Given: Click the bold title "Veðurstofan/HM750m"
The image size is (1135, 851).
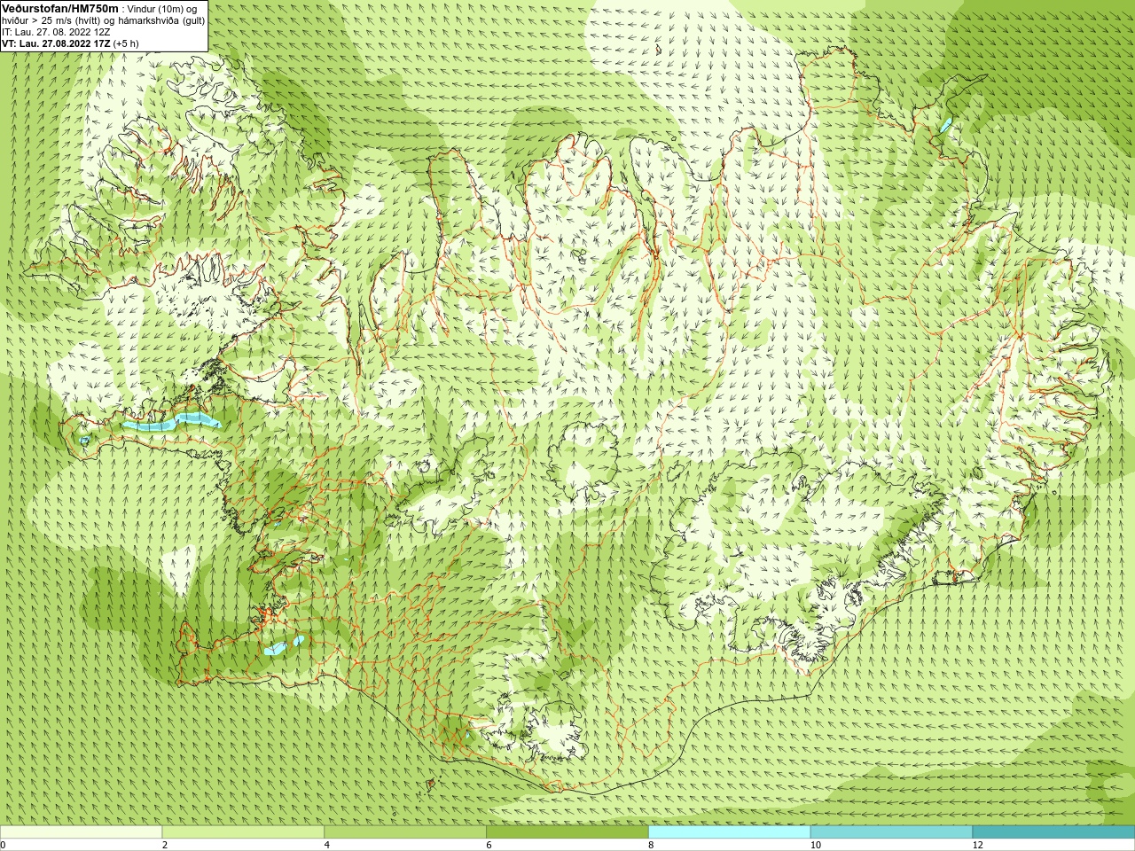Looking at the screenshot, I should [59, 8].
